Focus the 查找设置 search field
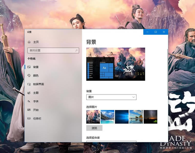 pyautogui.click(x=53, y=50)
